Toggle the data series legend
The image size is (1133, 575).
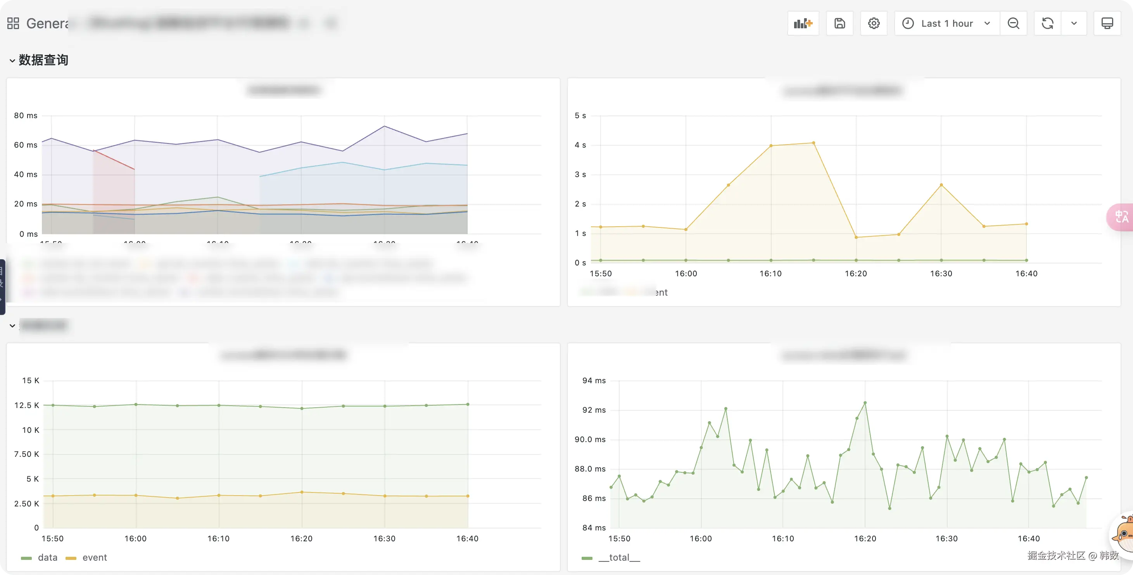tap(48, 558)
